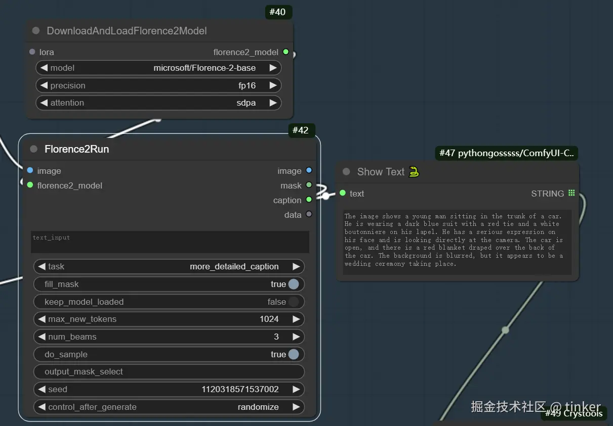
Task: Toggle fill_mask off
Action: coord(294,284)
